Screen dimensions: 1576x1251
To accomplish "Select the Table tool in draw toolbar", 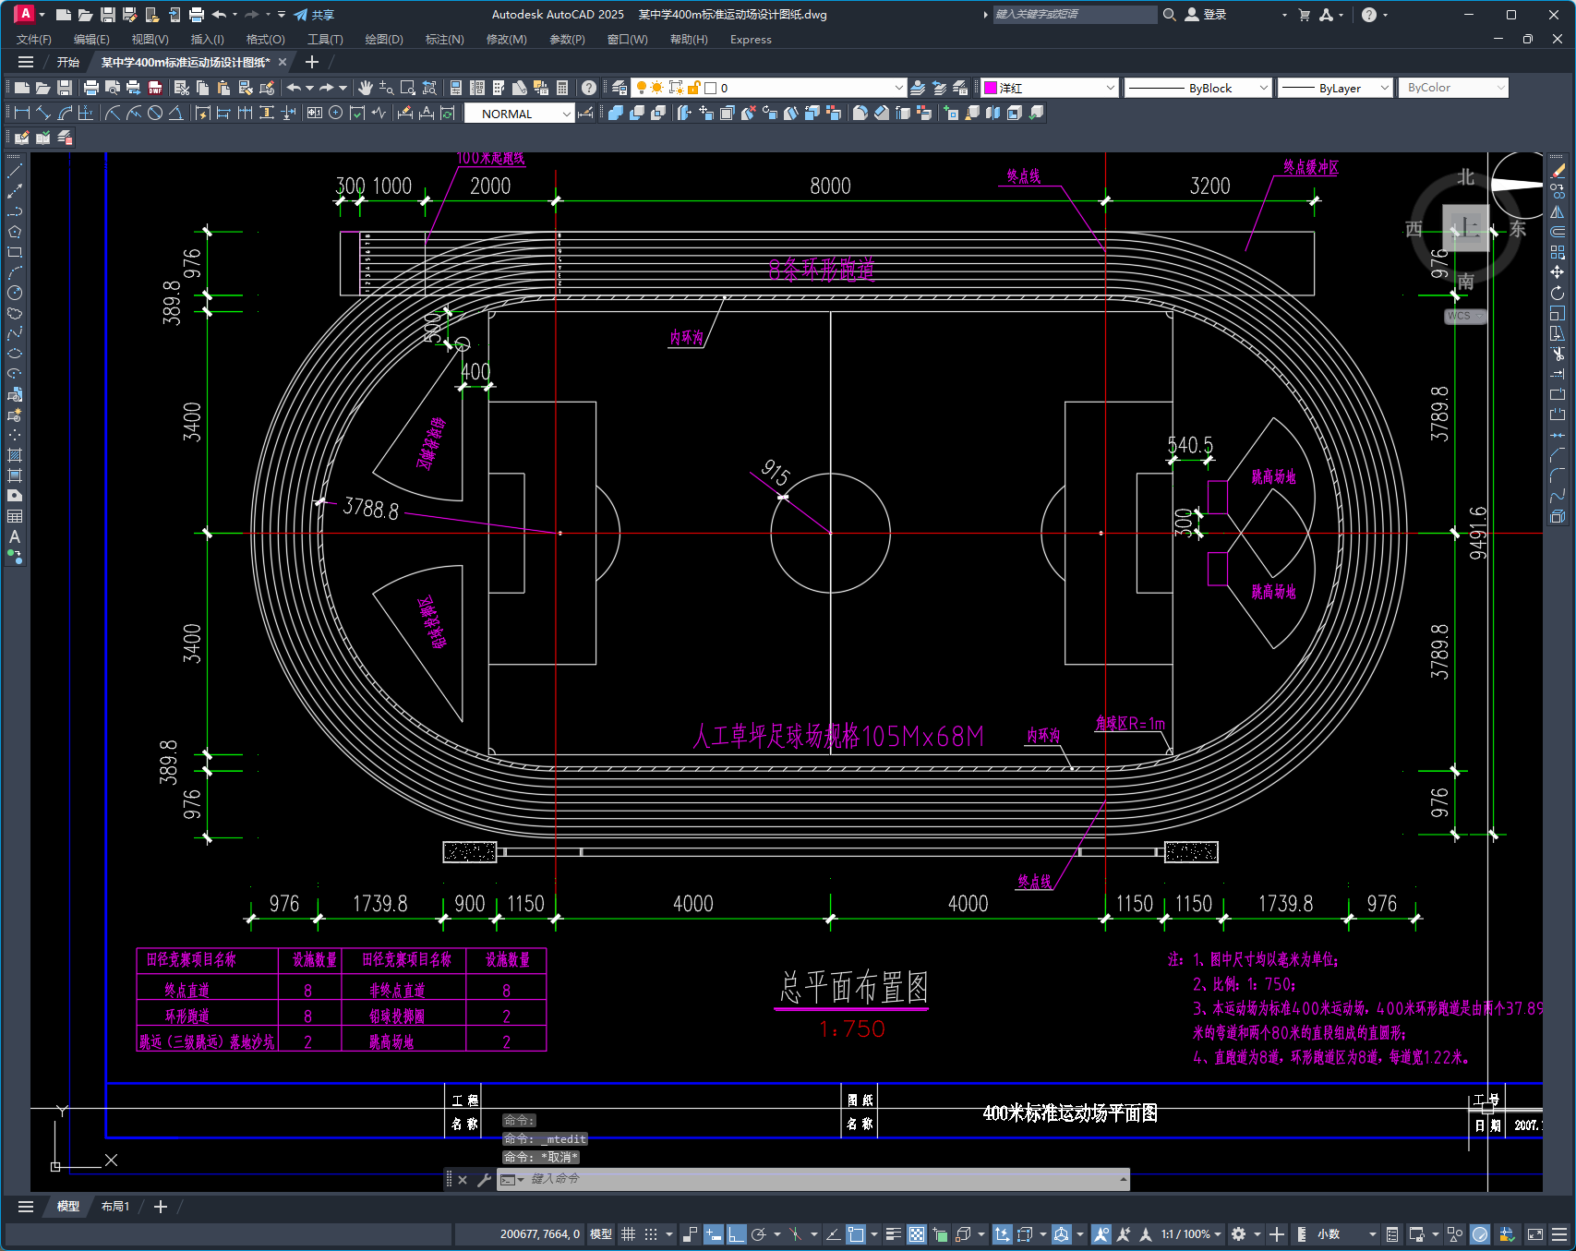I will (x=15, y=516).
